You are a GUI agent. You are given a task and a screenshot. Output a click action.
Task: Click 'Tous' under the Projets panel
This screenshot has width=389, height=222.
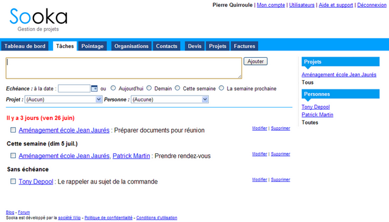pyautogui.click(x=307, y=83)
